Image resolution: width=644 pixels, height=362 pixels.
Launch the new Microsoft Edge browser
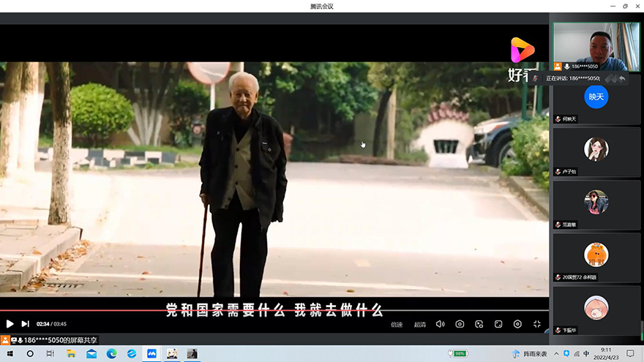[x=111, y=353]
